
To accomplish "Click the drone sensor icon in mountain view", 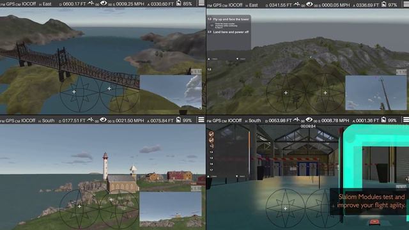I will (297, 4).
